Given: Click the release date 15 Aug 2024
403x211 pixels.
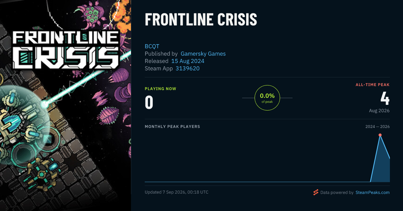Looking at the screenshot, I should [x=188, y=61].
